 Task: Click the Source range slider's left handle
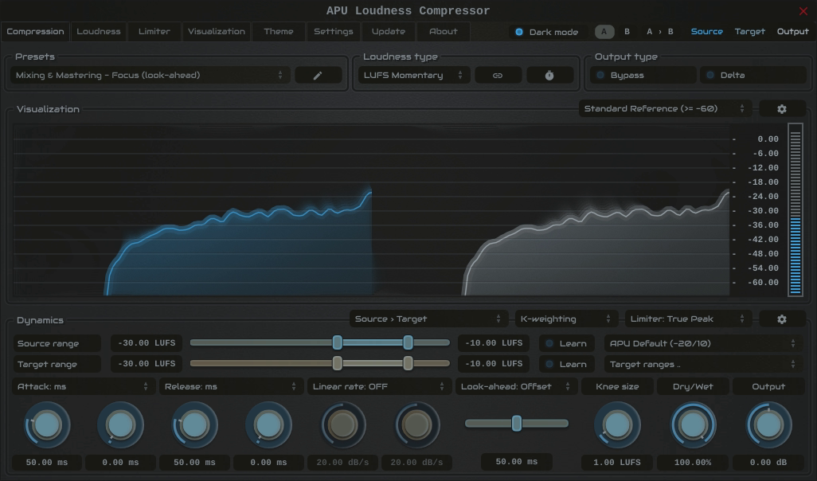[338, 342]
